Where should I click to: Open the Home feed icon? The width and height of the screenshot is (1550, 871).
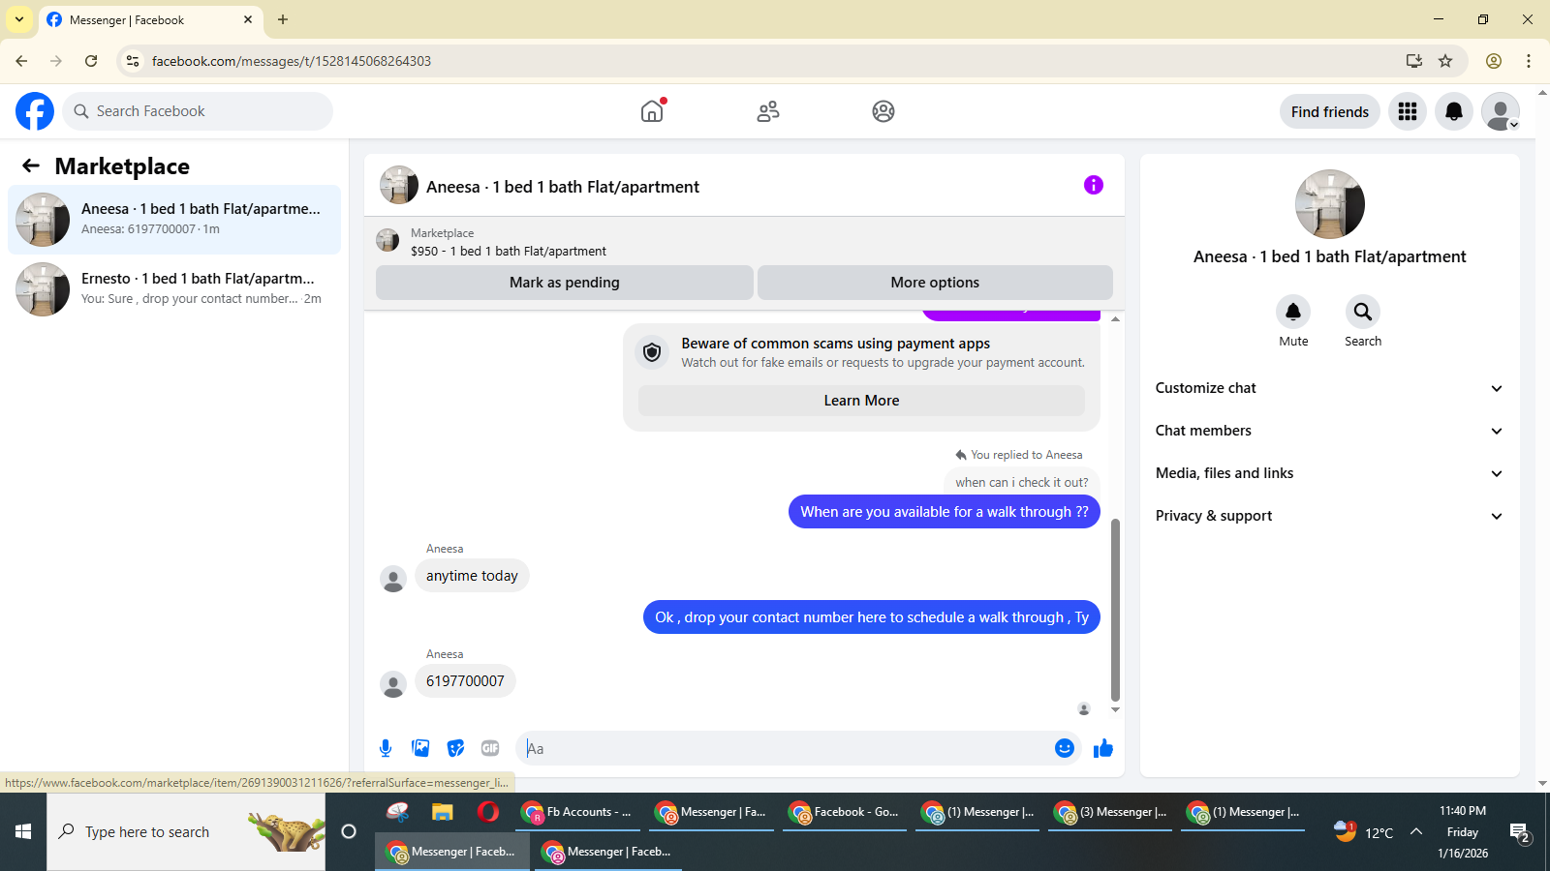point(653,111)
